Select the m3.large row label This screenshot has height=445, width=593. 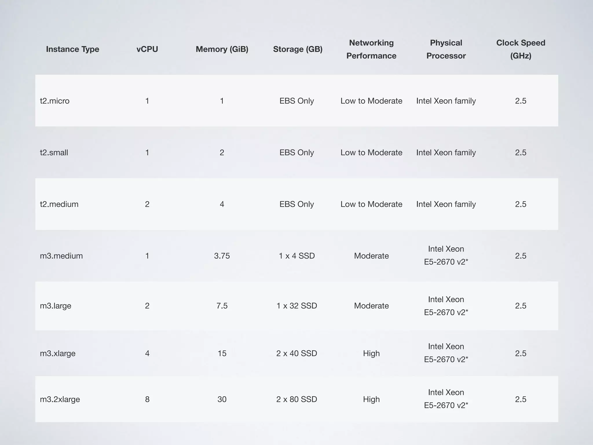click(x=56, y=306)
